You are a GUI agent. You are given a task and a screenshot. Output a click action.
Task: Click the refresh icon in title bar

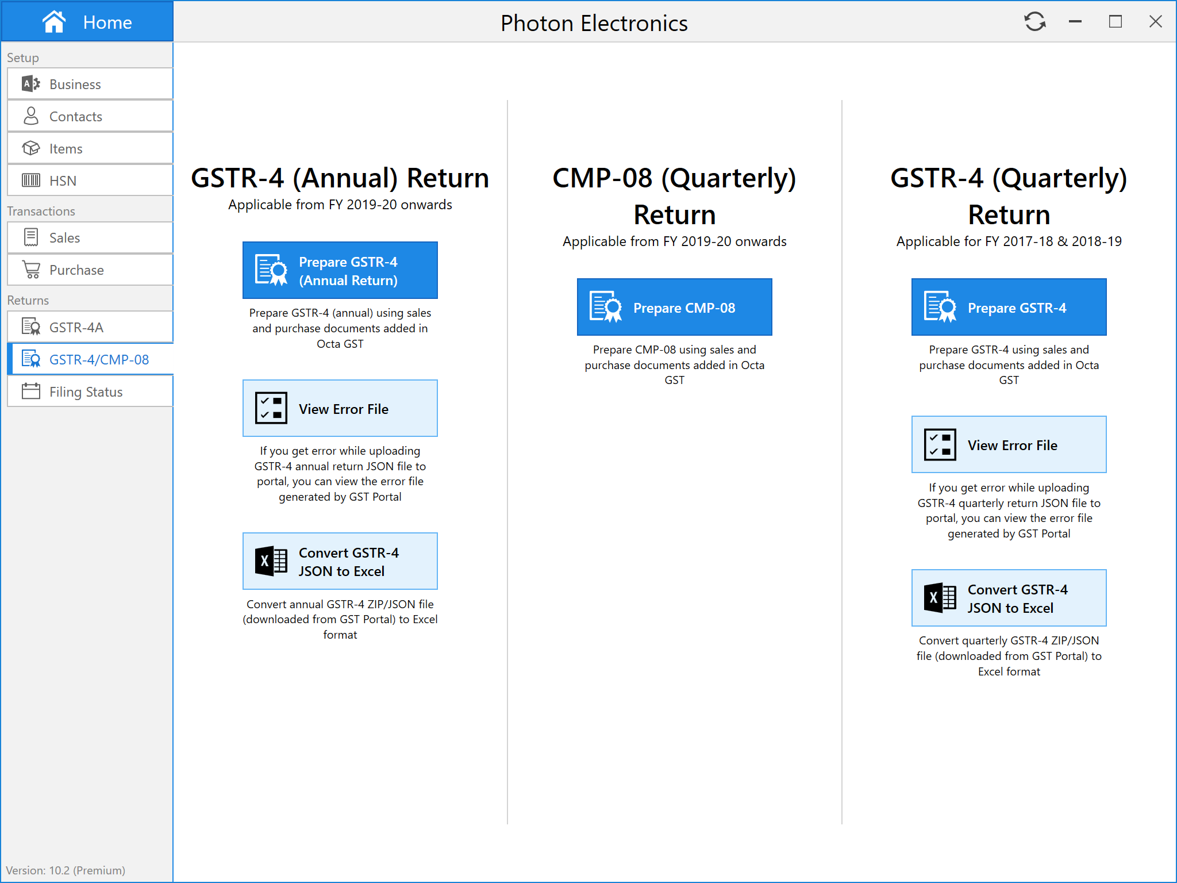(1034, 22)
